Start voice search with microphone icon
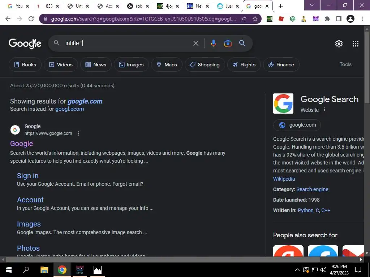This screenshot has width=370, height=277. pyautogui.click(x=213, y=43)
